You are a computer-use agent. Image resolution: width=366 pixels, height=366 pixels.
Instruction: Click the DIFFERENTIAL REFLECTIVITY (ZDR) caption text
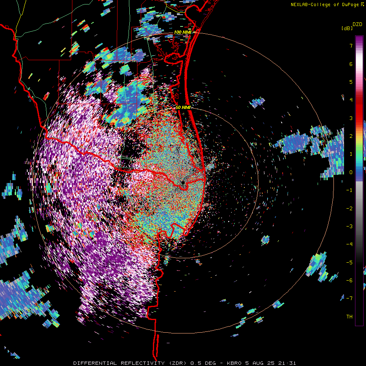(x=131, y=363)
